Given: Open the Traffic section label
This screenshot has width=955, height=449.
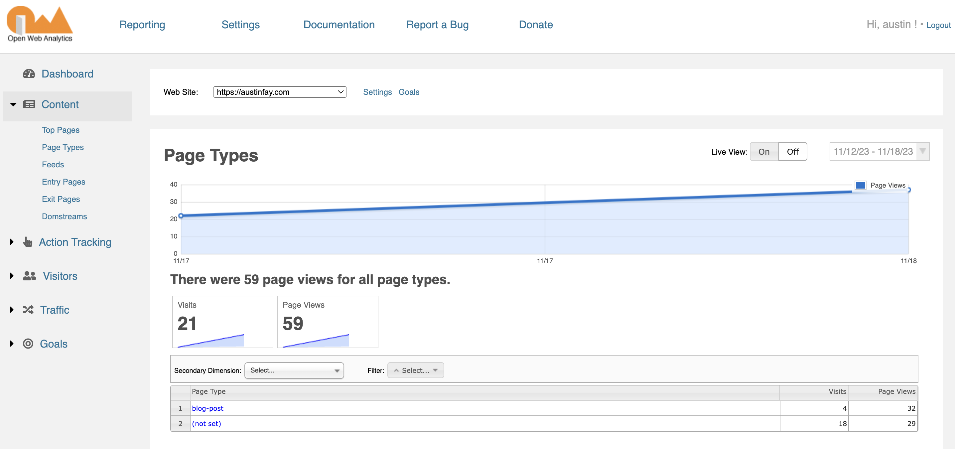Looking at the screenshot, I should (x=55, y=310).
